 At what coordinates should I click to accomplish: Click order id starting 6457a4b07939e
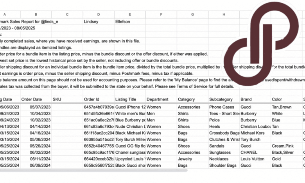point(99,107)
